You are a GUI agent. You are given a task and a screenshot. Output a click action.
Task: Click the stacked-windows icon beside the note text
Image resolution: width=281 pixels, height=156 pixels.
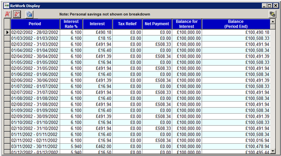click(273, 14)
